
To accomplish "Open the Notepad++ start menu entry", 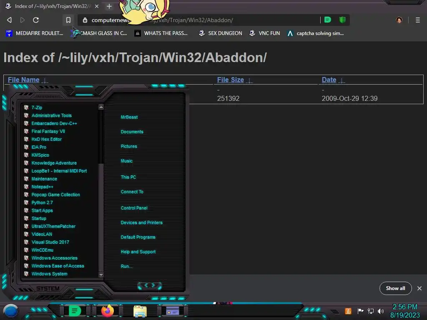I will coord(42,187).
